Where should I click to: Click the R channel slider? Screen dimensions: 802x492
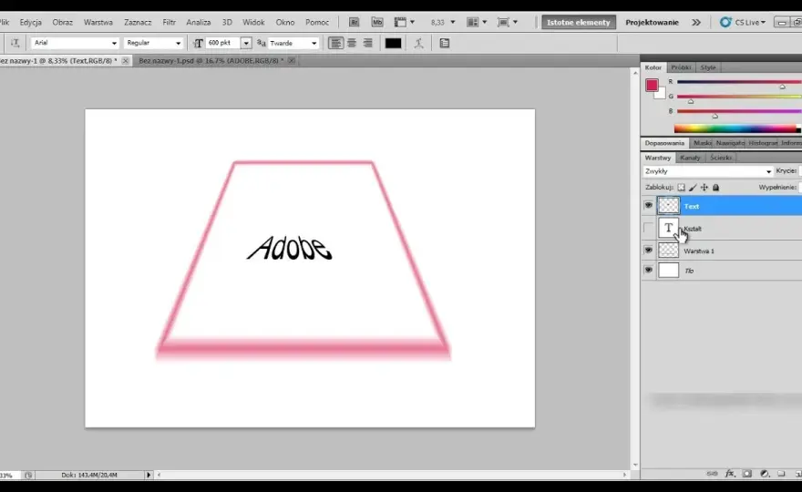tap(739, 82)
